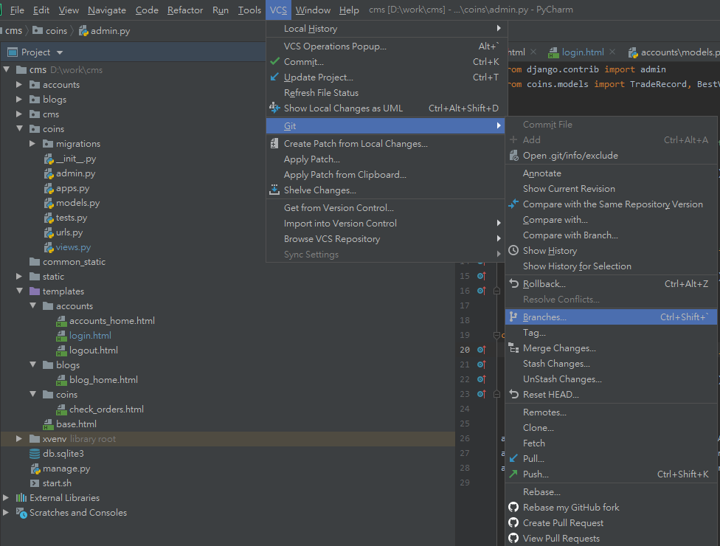Open the Project view dropdown arrow
This screenshot has width=720, height=546.
coord(60,52)
